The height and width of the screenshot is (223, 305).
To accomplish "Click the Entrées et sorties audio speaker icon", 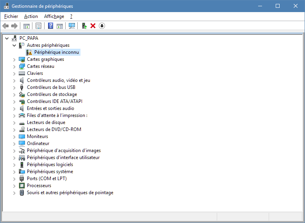I will point(22,108).
